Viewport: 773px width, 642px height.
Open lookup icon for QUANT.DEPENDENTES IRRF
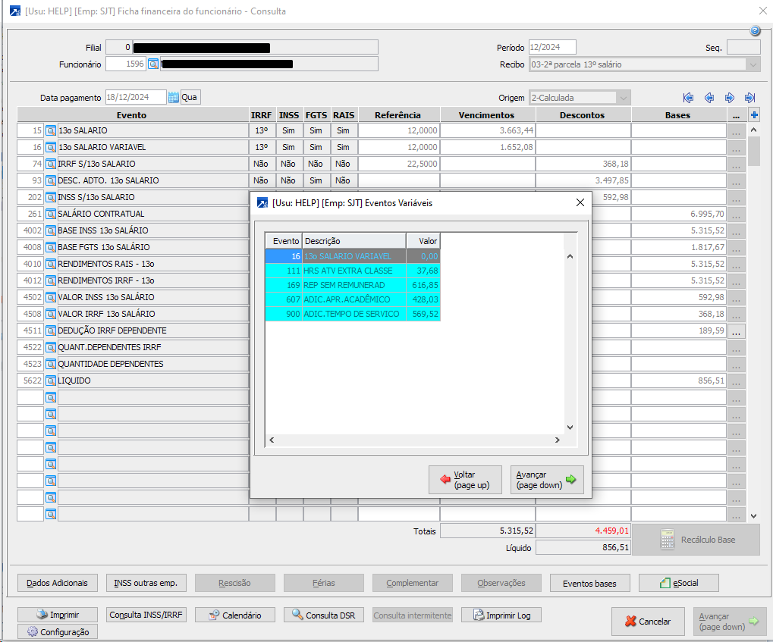pos(51,347)
